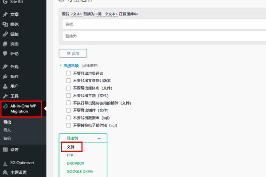Tick 不要导出插件 (文件) checkbox
Screen dimensions: 266x177
pyautogui.click(x=69, y=111)
